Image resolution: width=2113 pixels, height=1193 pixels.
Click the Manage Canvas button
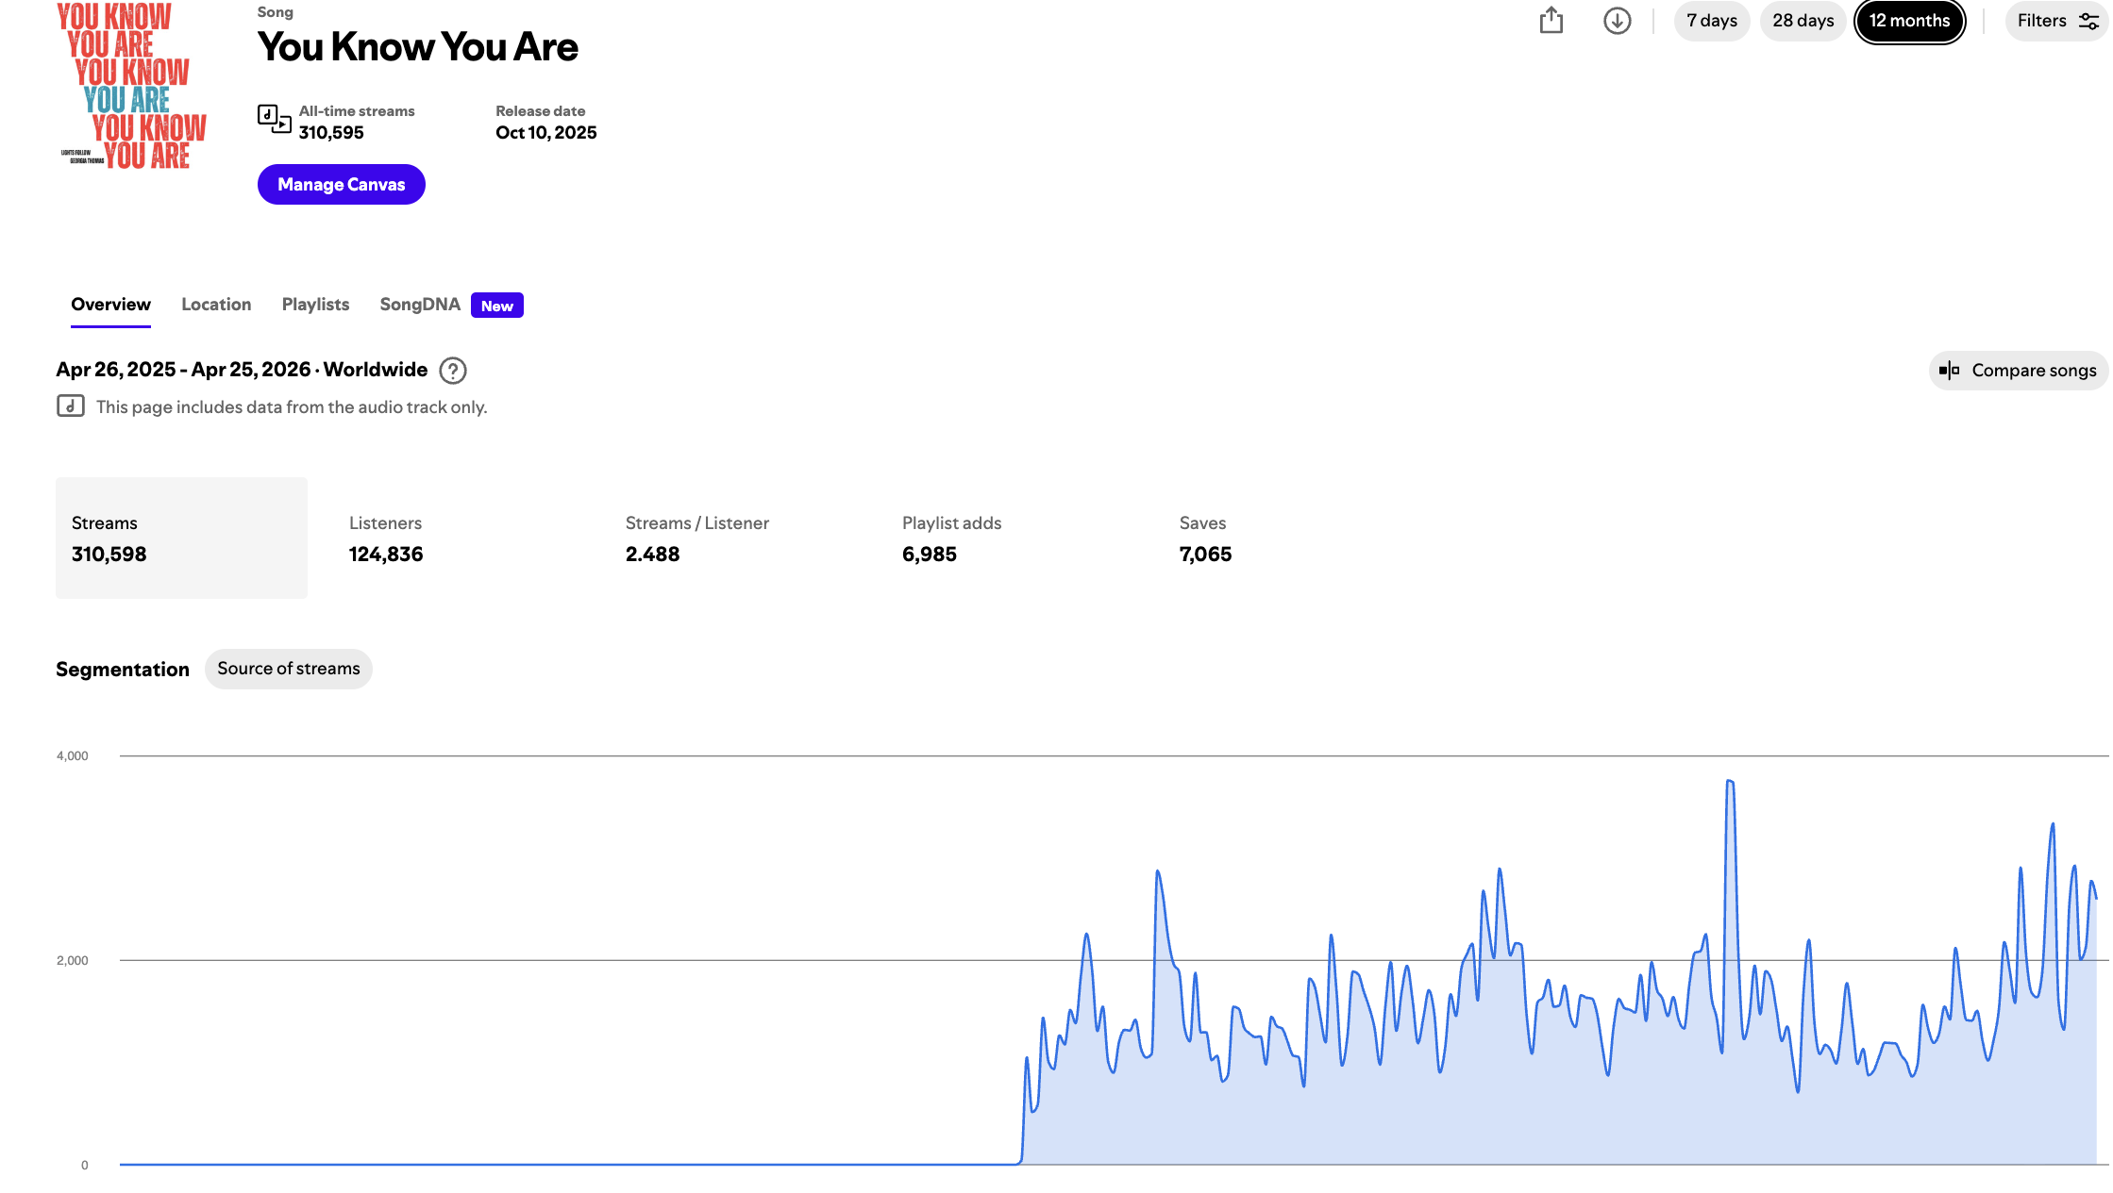click(x=341, y=185)
